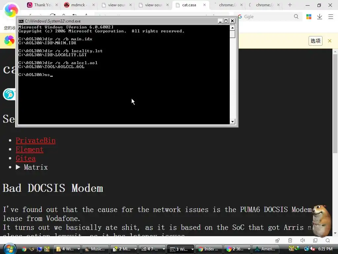
Task: Open the browser hamburger menu
Action: [x=331, y=17]
